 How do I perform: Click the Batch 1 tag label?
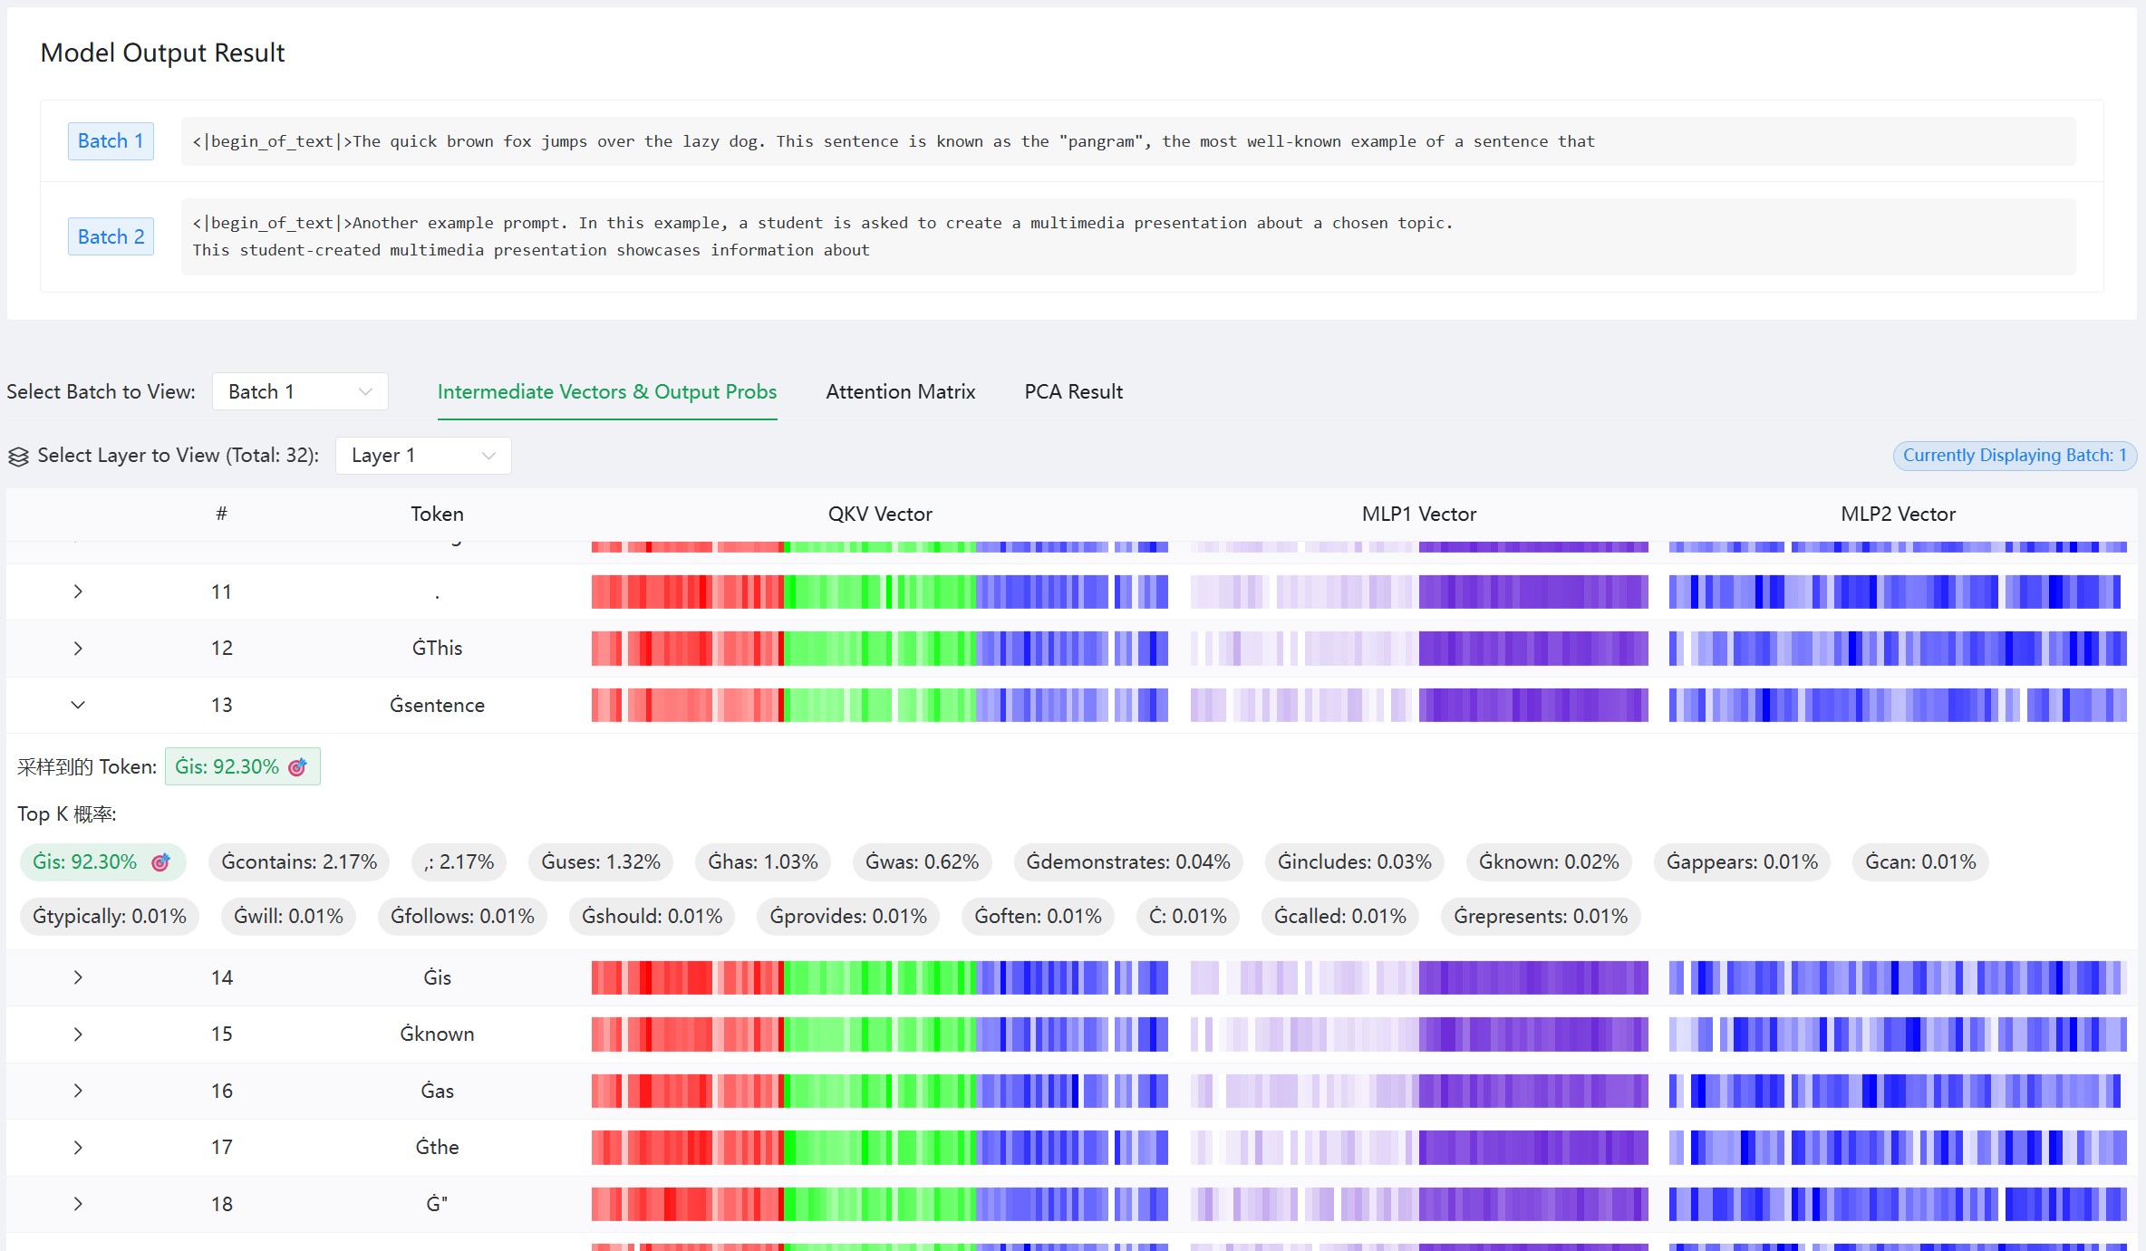point(111,141)
